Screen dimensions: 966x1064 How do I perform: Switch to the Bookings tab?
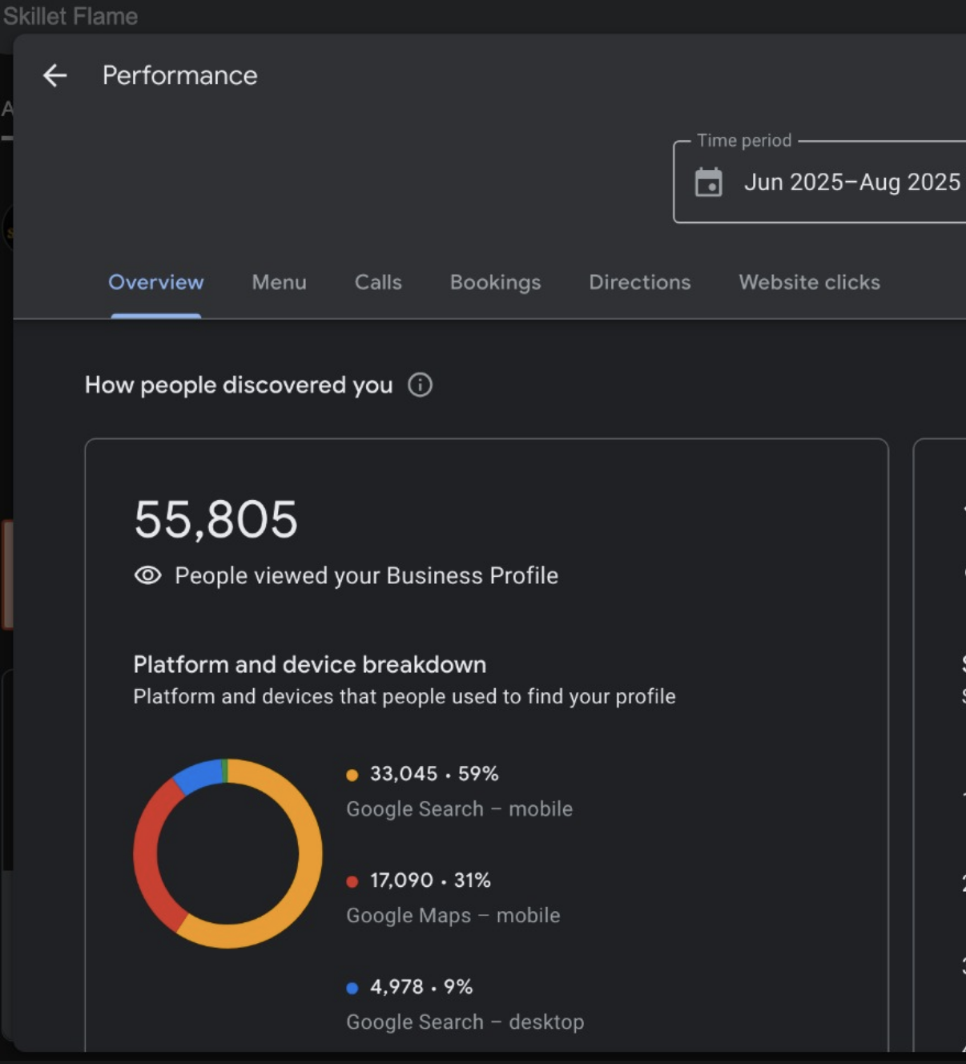[495, 282]
